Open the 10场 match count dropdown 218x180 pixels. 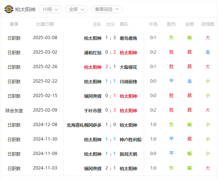(x=50, y=9)
